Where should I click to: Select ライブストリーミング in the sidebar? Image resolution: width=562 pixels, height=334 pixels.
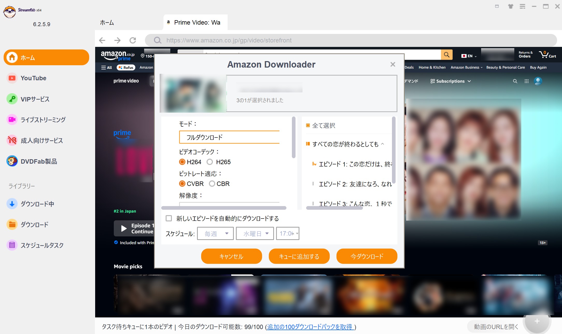point(43,120)
